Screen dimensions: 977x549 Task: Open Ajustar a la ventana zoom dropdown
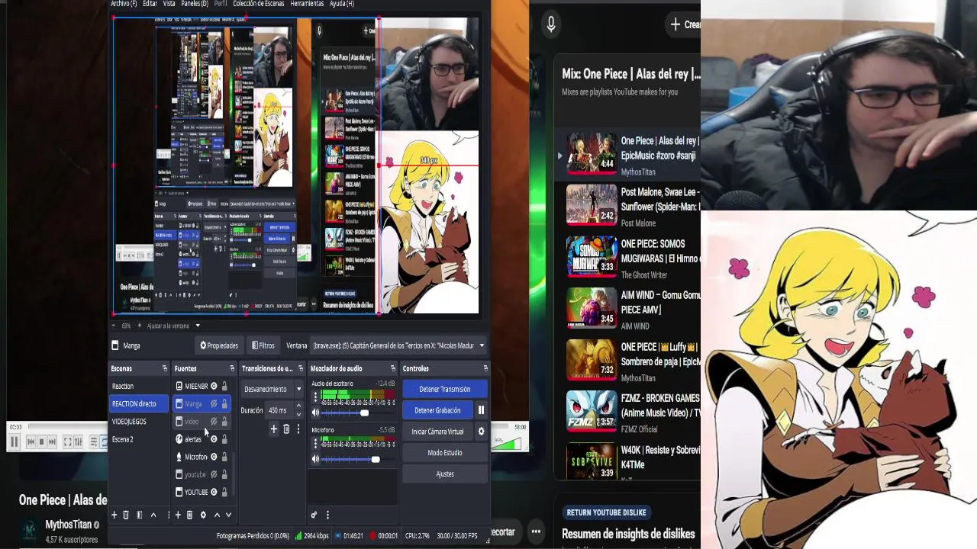pyautogui.click(x=197, y=326)
